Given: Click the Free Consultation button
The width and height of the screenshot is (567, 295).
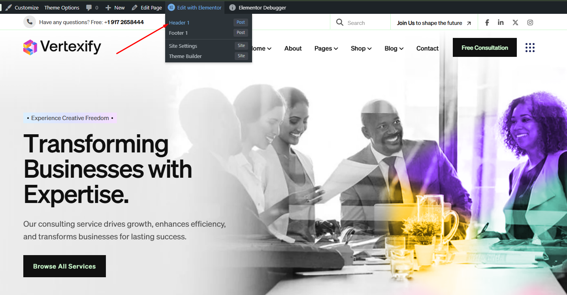Looking at the screenshot, I should pyautogui.click(x=485, y=47).
